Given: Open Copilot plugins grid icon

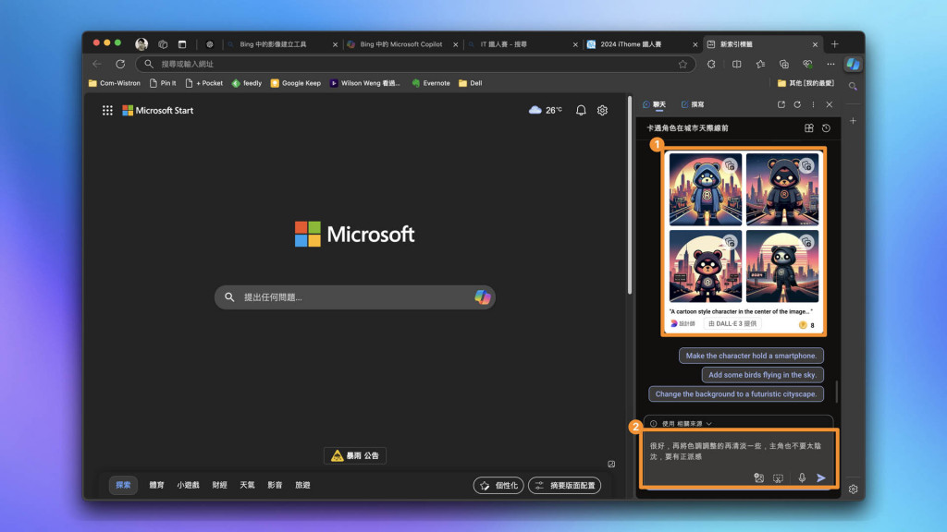Looking at the screenshot, I should coord(808,127).
